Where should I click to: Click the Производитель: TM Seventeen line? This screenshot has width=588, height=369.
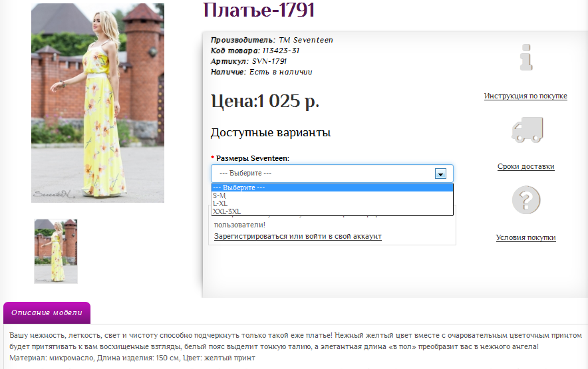[272, 40]
